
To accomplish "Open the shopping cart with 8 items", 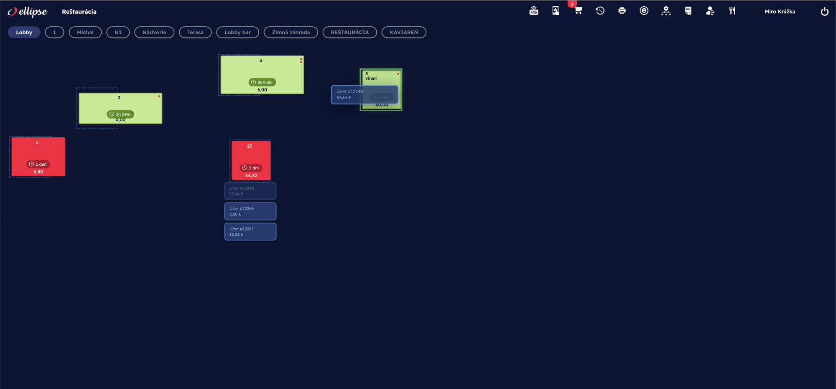I will 578,11.
